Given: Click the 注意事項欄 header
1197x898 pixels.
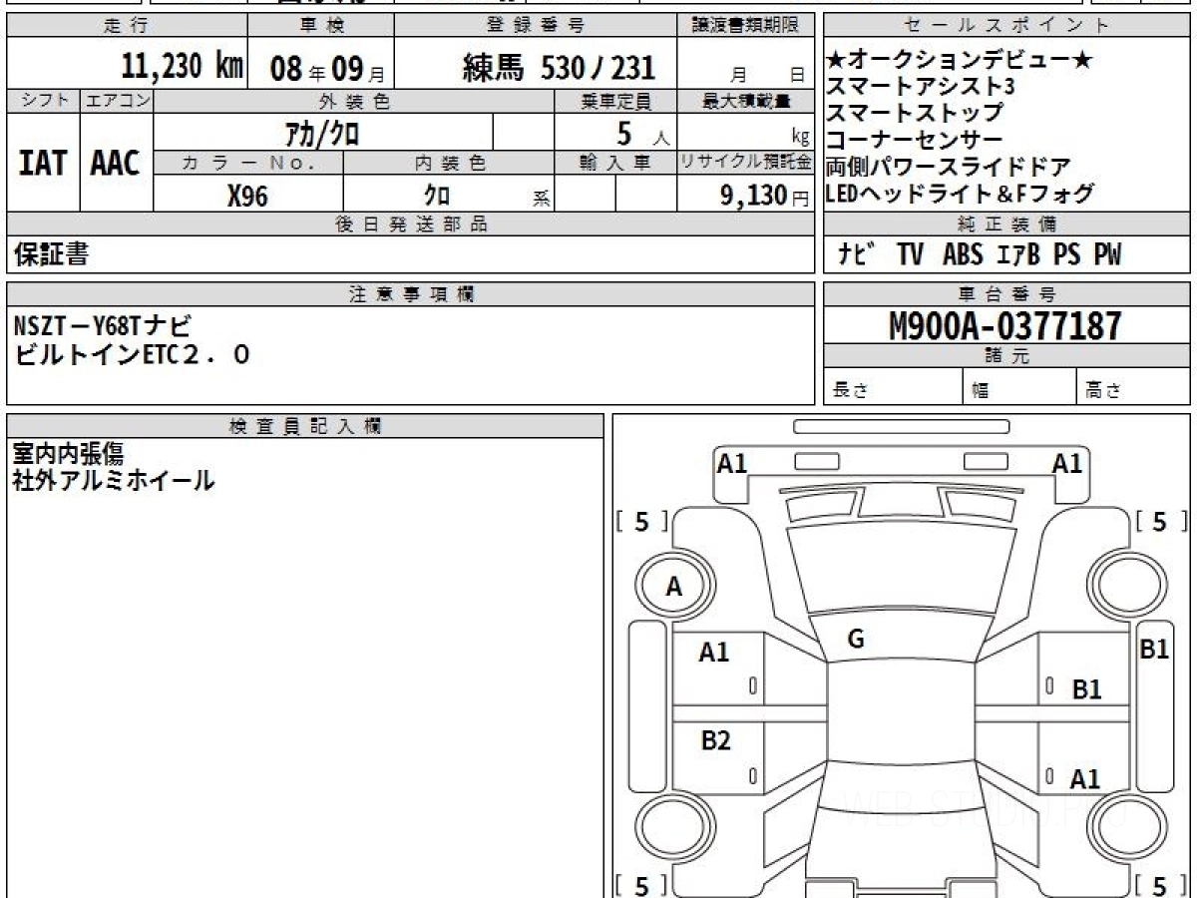Looking at the screenshot, I should tap(411, 294).
